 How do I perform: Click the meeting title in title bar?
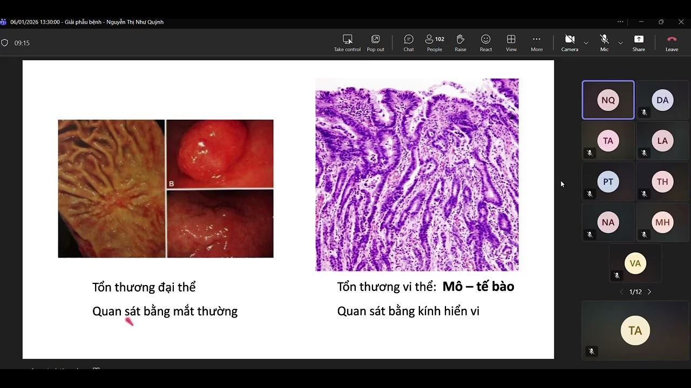[87, 22]
